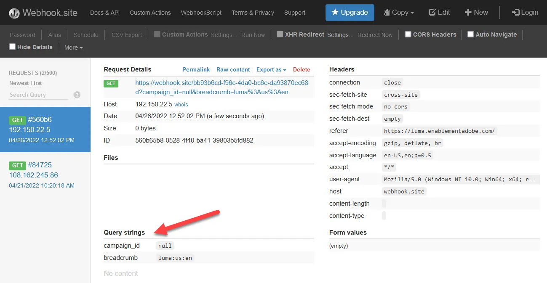
Task: Expand the More dropdown
Action: tap(73, 48)
